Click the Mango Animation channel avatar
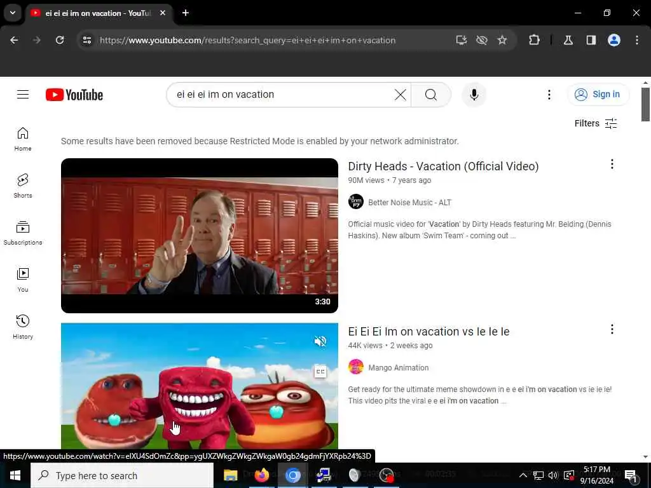This screenshot has width=651, height=488. coord(356,367)
